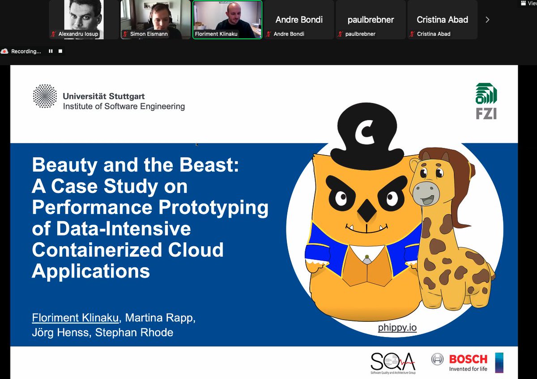This screenshot has width=537, height=379.
Task: Click author names Jörg Henss, Stephan Rhode
Action: 102,333
